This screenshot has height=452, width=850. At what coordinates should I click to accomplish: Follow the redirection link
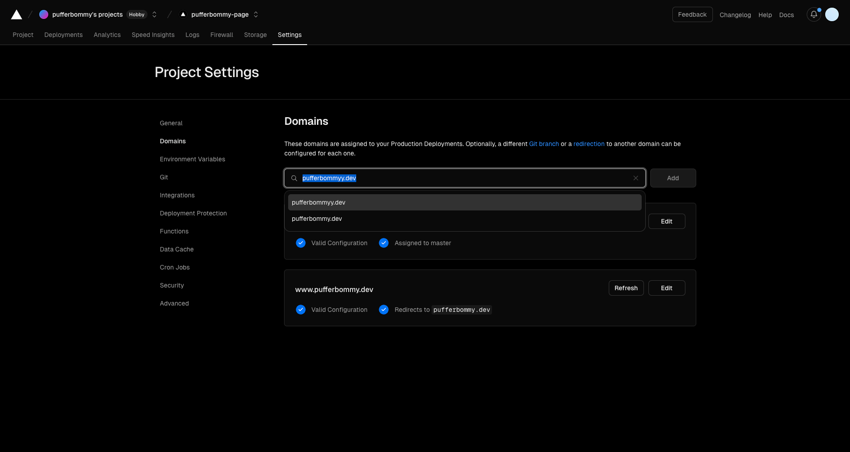(589, 144)
